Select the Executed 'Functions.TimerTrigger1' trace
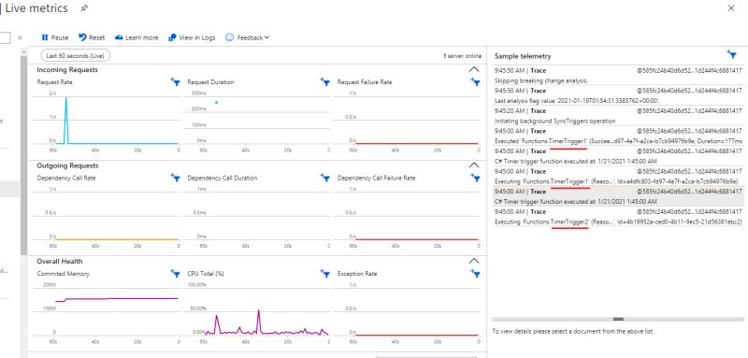The height and width of the screenshot is (358, 748). coord(618,136)
